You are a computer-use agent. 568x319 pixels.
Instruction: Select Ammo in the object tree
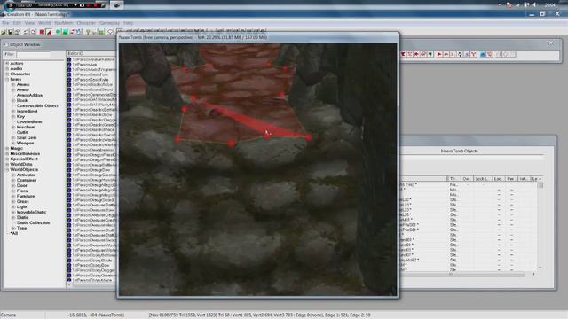(x=23, y=85)
